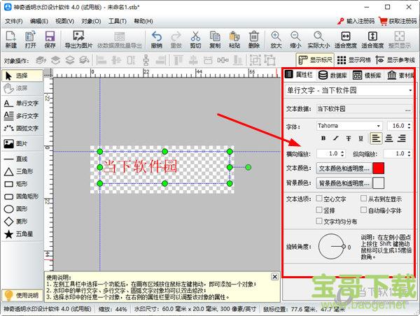Open the font size 16.0 dropdown

[x=408, y=126]
